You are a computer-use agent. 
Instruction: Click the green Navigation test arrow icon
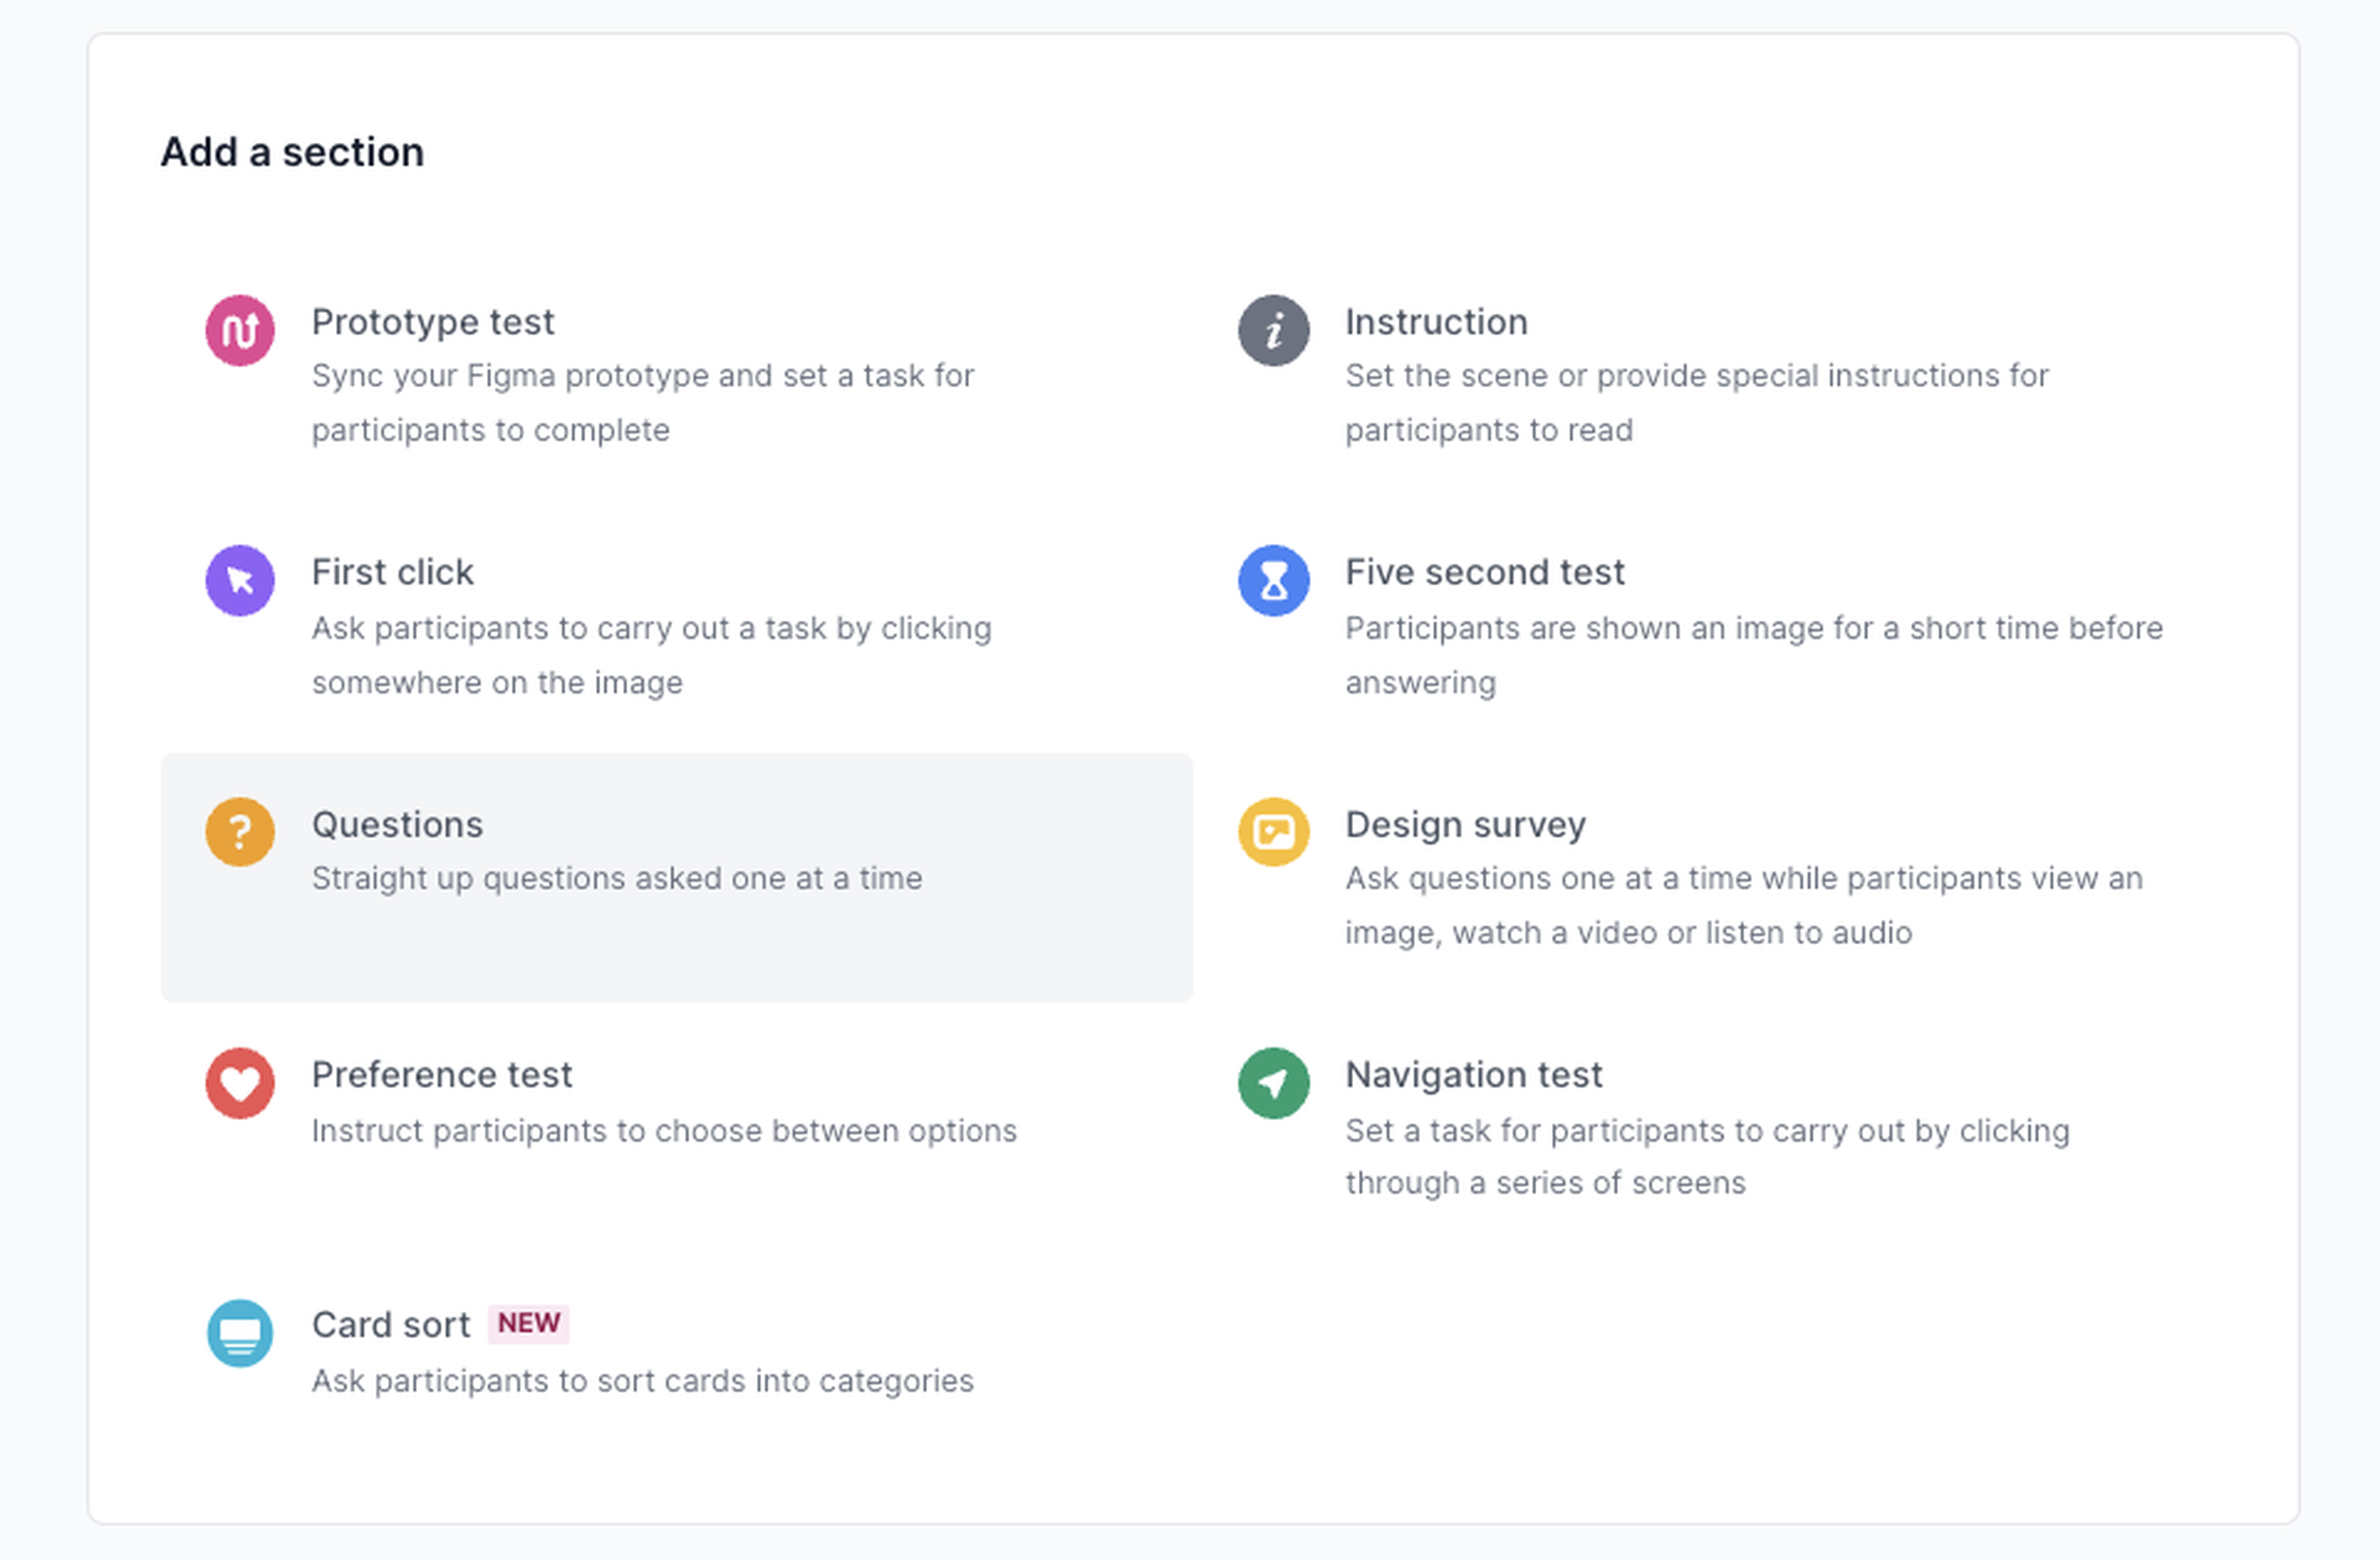coord(1273,1083)
